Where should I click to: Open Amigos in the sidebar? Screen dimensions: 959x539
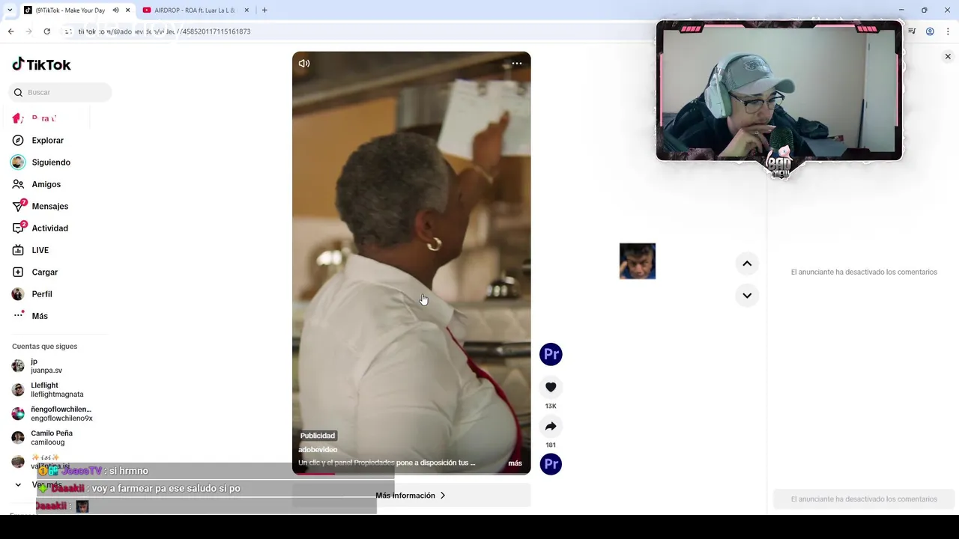(x=46, y=184)
